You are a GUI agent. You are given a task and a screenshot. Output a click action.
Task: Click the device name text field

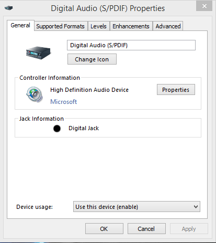[131, 45]
